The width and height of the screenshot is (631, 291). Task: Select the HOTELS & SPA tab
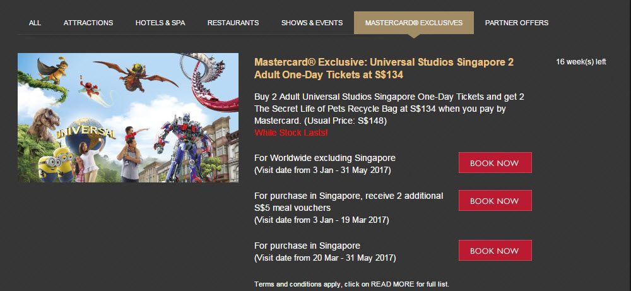[x=160, y=23]
